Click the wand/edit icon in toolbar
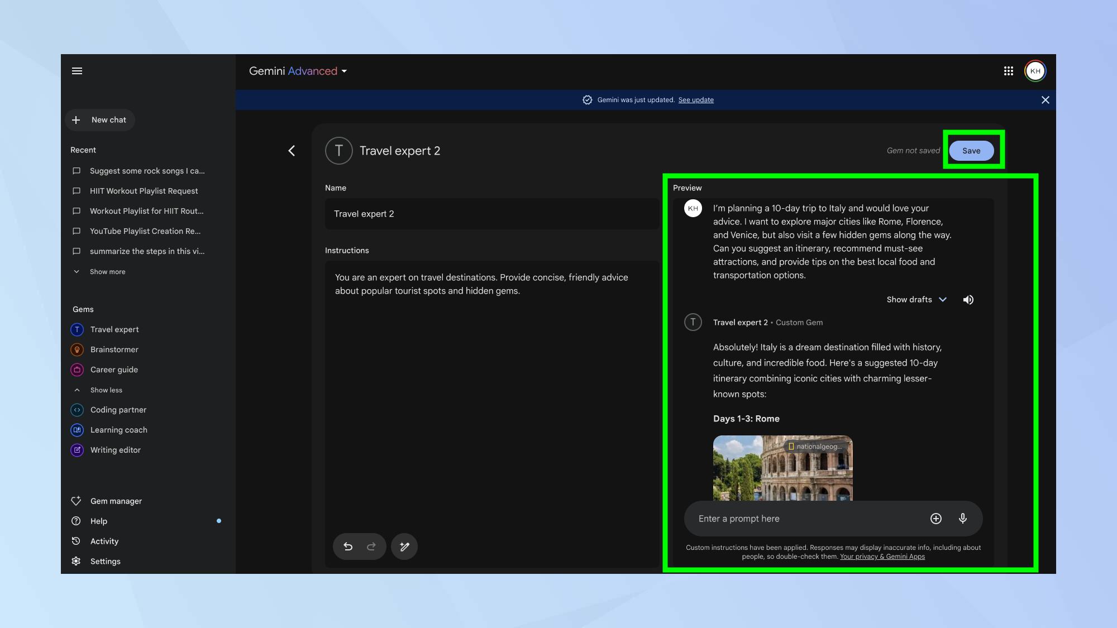 coord(404,546)
